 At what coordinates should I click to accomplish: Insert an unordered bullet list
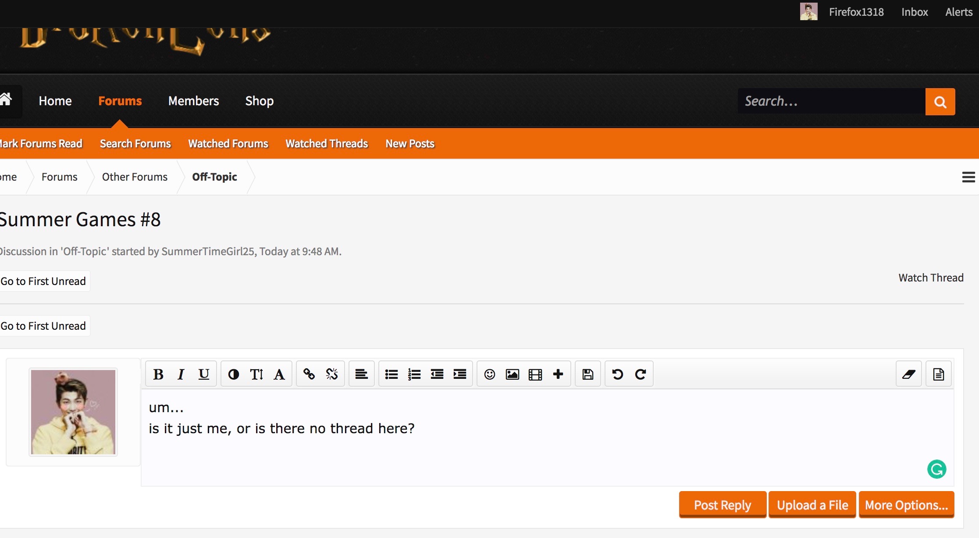click(392, 374)
